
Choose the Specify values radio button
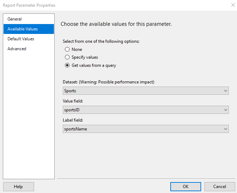click(x=67, y=57)
